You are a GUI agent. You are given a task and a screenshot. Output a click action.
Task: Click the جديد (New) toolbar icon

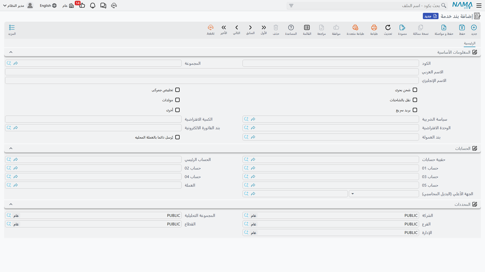(x=474, y=27)
